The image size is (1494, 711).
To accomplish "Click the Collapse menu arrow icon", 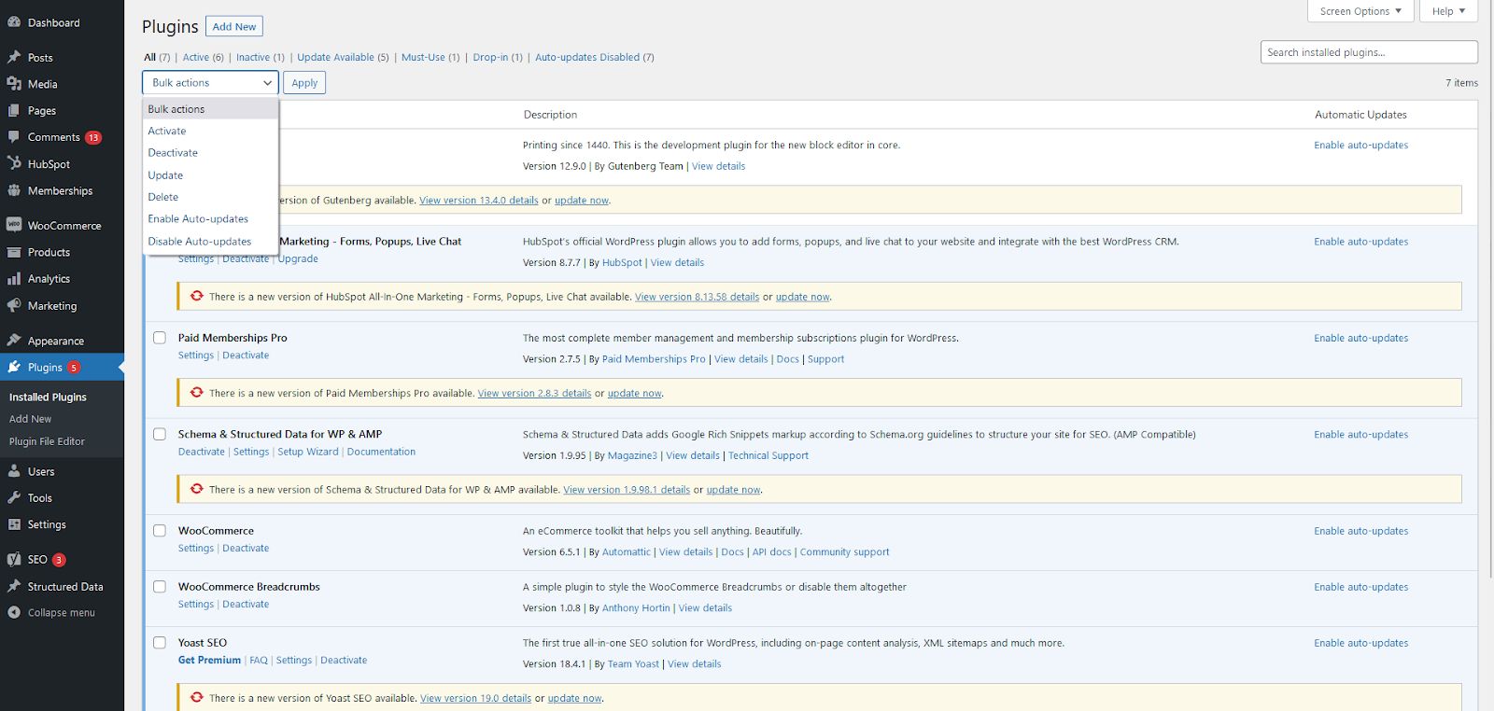I will point(14,612).
